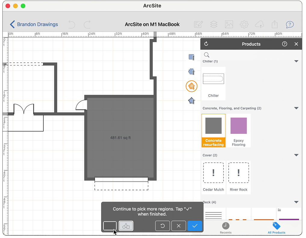The height and width of the screenshot is (238, 306).
Task: Click the share export icon
Action: tap(275, 25)
